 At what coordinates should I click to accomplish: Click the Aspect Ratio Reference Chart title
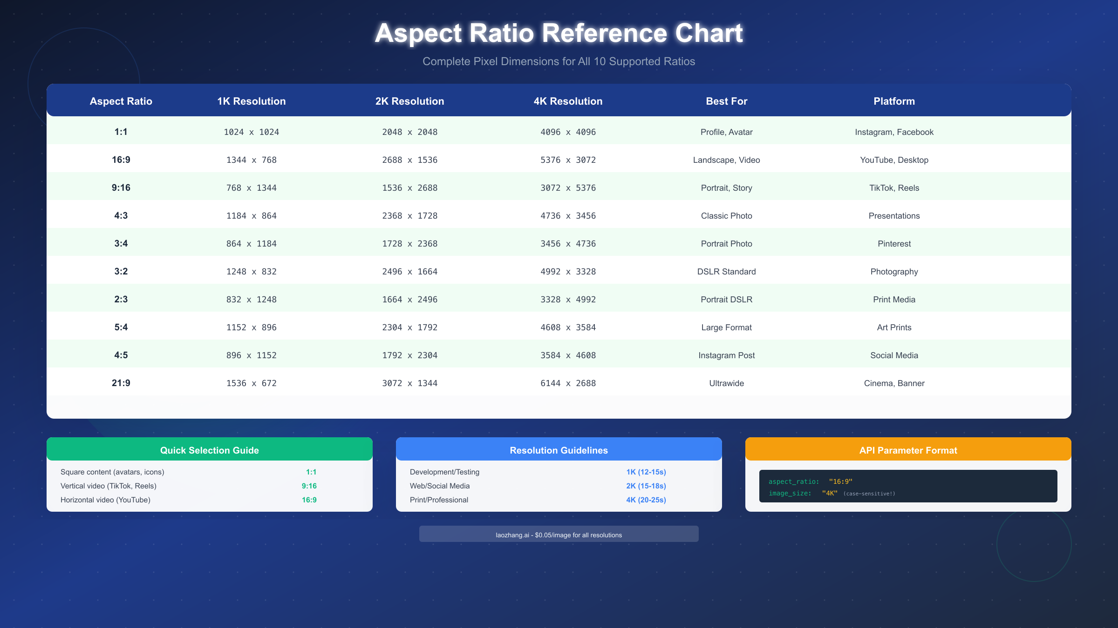559,33
